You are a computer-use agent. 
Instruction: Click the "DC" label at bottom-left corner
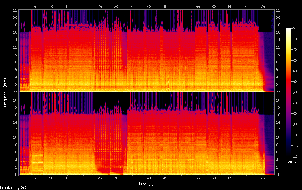15,175
